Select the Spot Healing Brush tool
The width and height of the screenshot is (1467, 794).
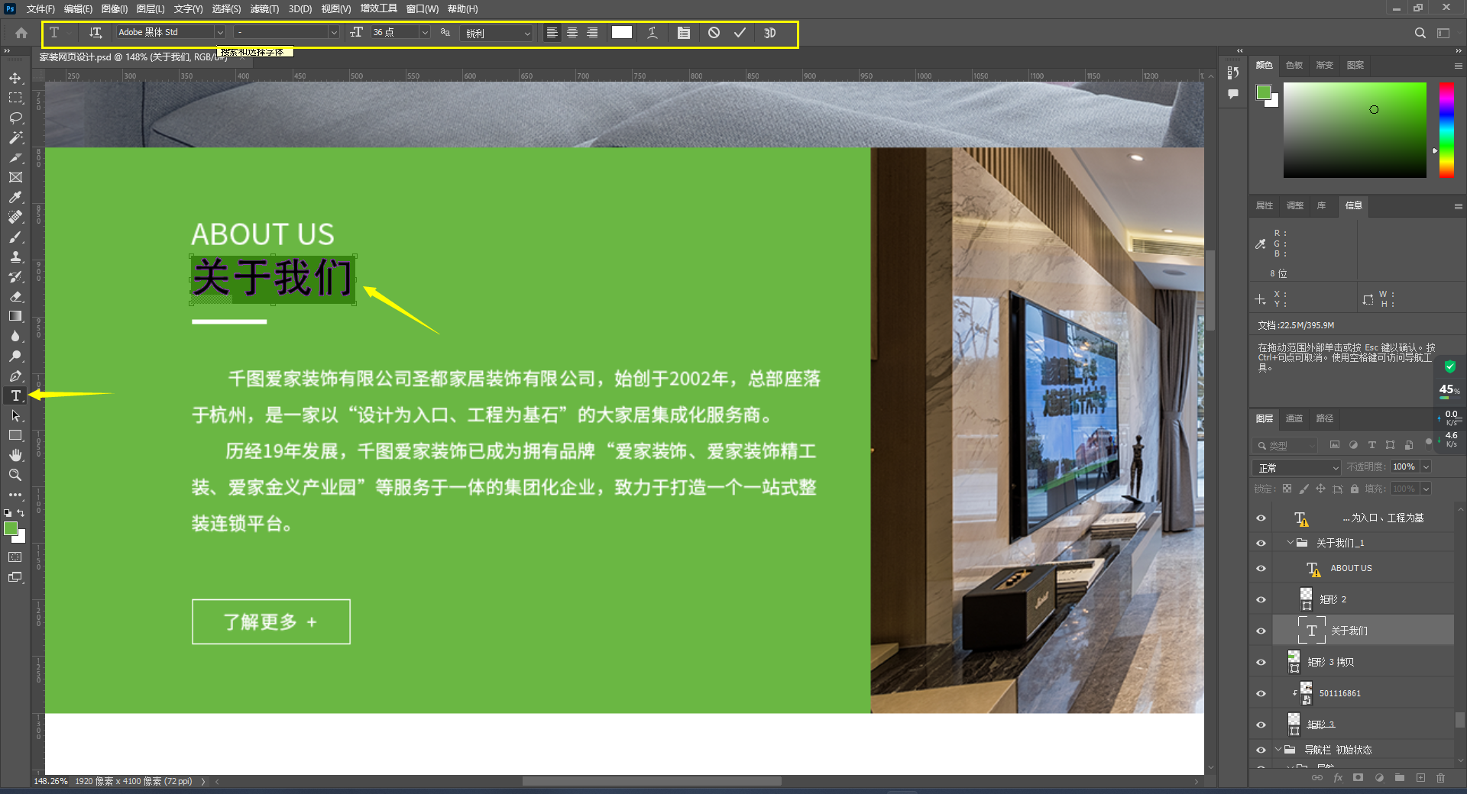pyautogui.click(x=15, y=217)
